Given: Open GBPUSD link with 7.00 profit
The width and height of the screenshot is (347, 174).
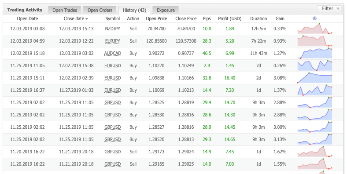Looking at the screenshot, I should pyautogui.click(x=113, y=164).
